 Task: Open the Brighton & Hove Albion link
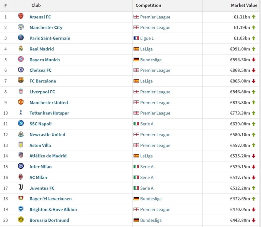(53, 210)
